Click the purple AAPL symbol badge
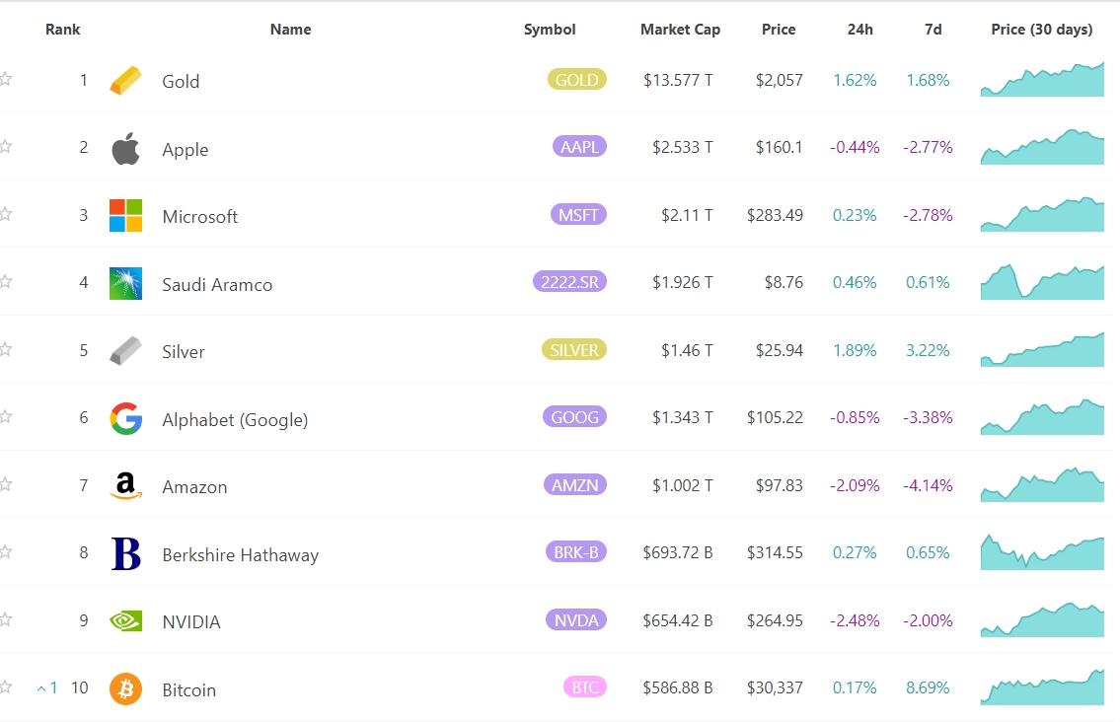Viewport: 1120px width, 722px height. 578,147
